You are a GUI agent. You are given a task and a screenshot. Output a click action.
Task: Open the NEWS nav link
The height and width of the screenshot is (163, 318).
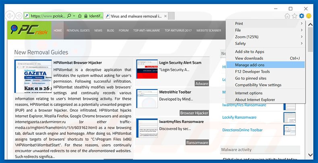pyautogui.click(x=98, y=31)
